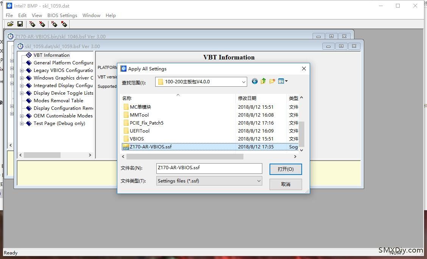The image size is (427, 259).
Task: Click the tree panel horizontal scrollbar thumb
Action: coord(42,155)
